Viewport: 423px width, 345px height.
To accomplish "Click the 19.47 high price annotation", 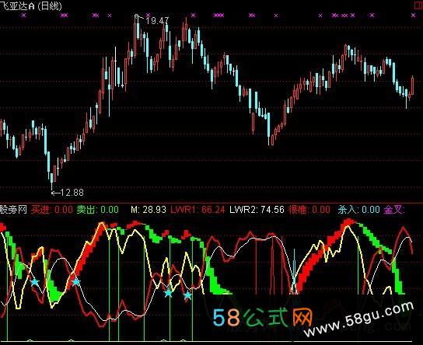I will (x=157, y=20).
